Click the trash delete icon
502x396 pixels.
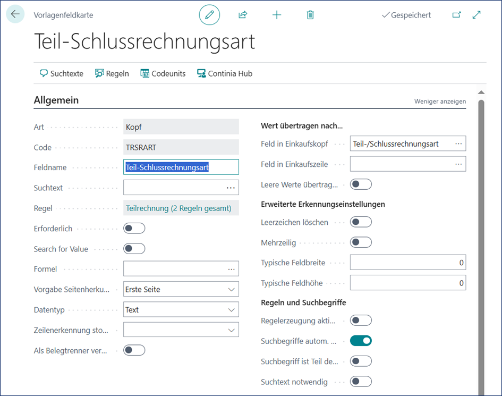point(310,15)
